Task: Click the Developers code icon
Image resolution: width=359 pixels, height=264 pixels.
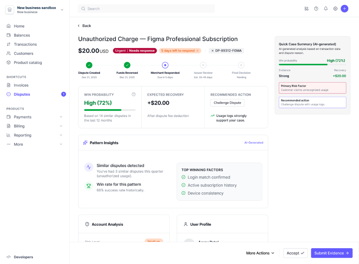Action: (9, 257)
